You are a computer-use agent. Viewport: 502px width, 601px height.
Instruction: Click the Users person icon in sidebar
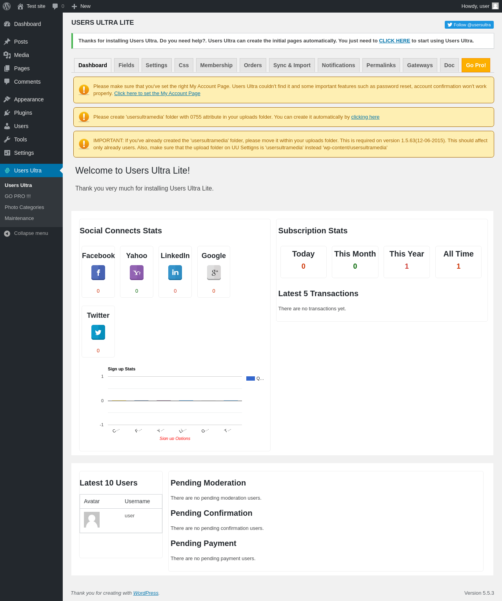click(x=7, y=126)
